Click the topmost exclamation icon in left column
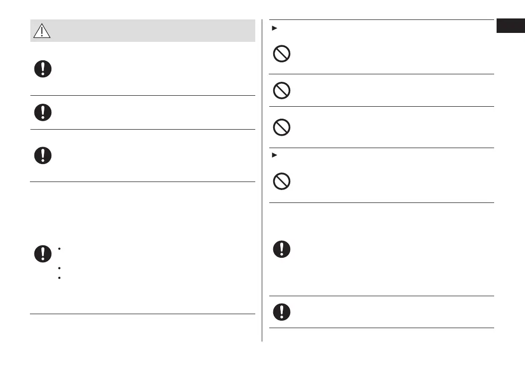The image size is (525, 373). pos(43,69)
